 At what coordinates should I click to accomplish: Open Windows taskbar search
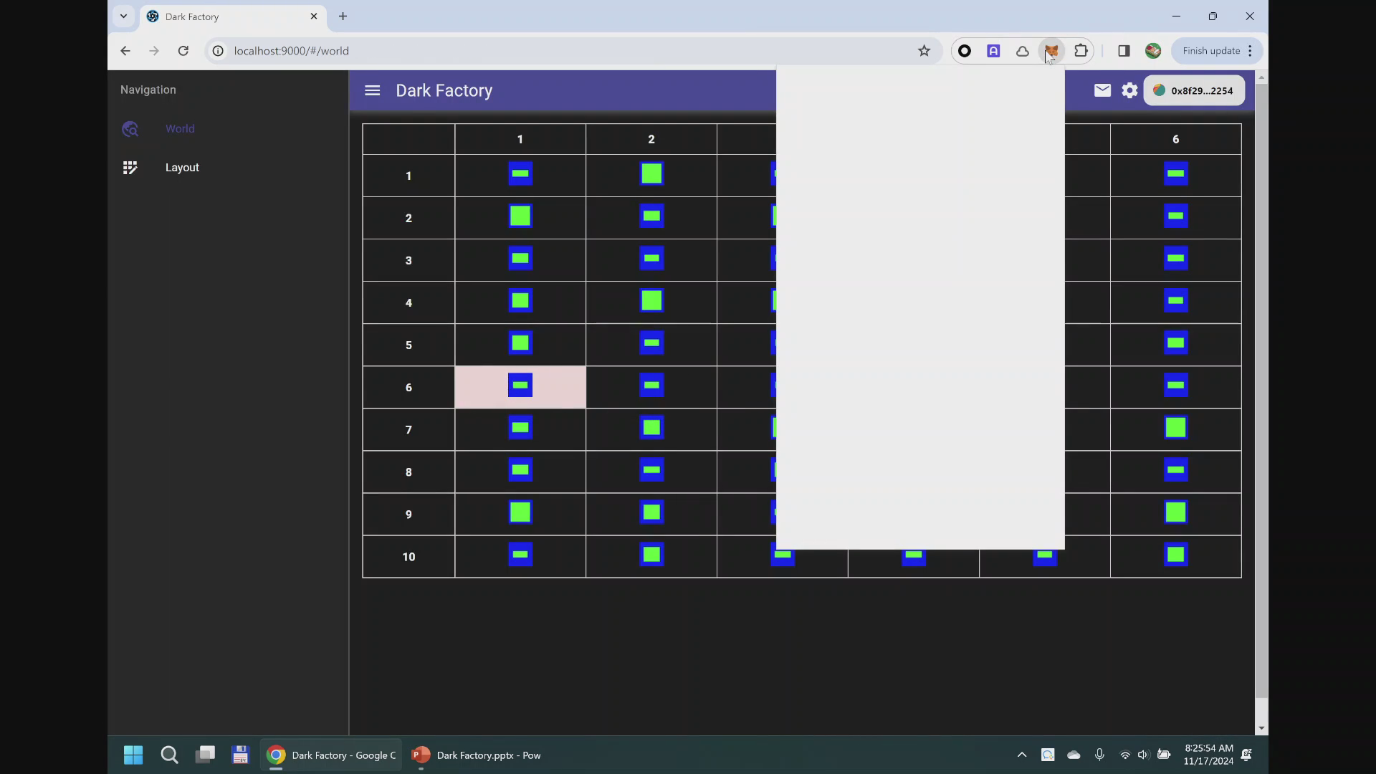click(x=169, y=755)
